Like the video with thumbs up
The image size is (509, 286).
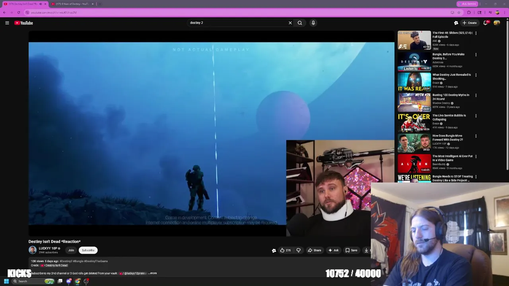(285, 250)
